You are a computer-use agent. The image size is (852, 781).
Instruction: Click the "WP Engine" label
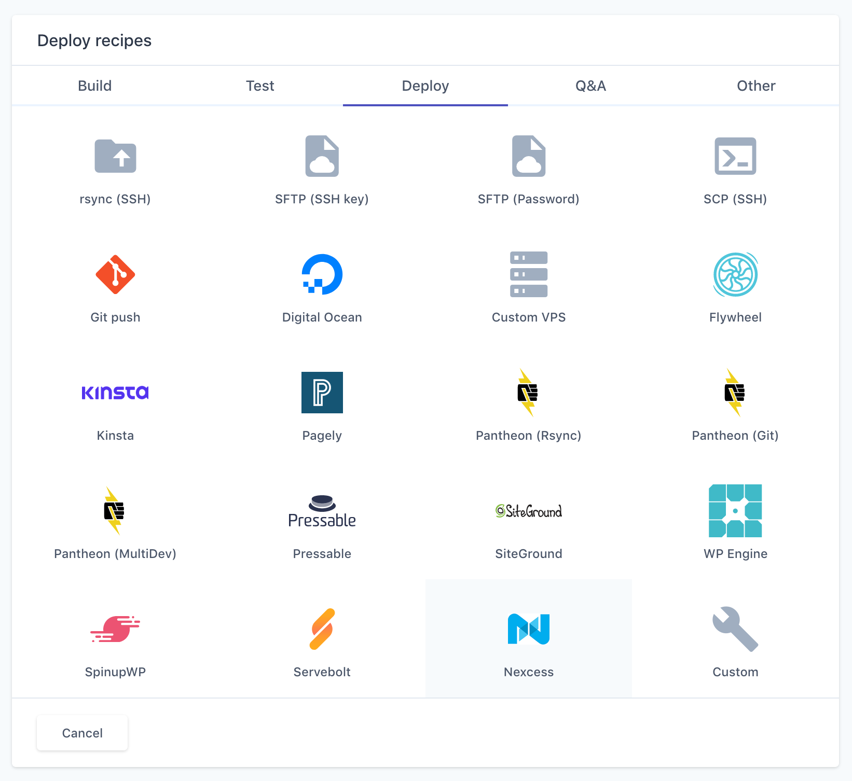pos(735,554)
